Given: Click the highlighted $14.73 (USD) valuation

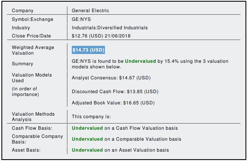Looking at the screenshot, I should point(88,50).
